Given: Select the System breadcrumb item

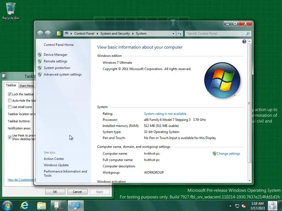Looking at the screenshot, I should [x=141, y=34].
